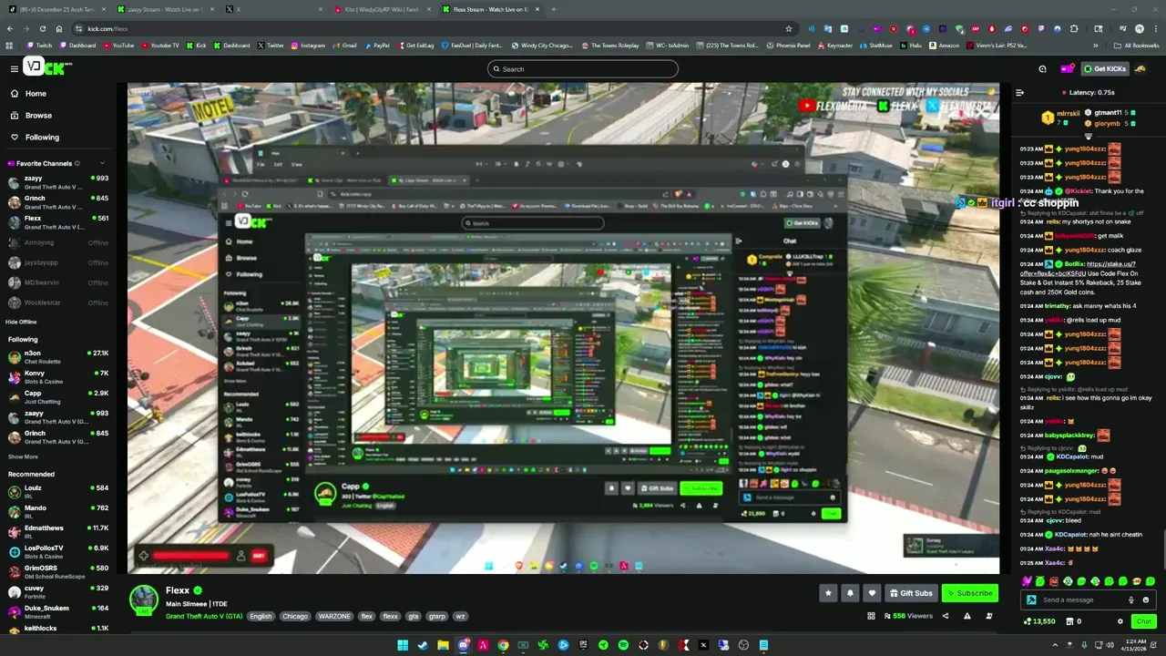Open the taskbar clock and date
This screenshot has height=656, width=1166.
pyautogui.click(x=1134, y=645)
